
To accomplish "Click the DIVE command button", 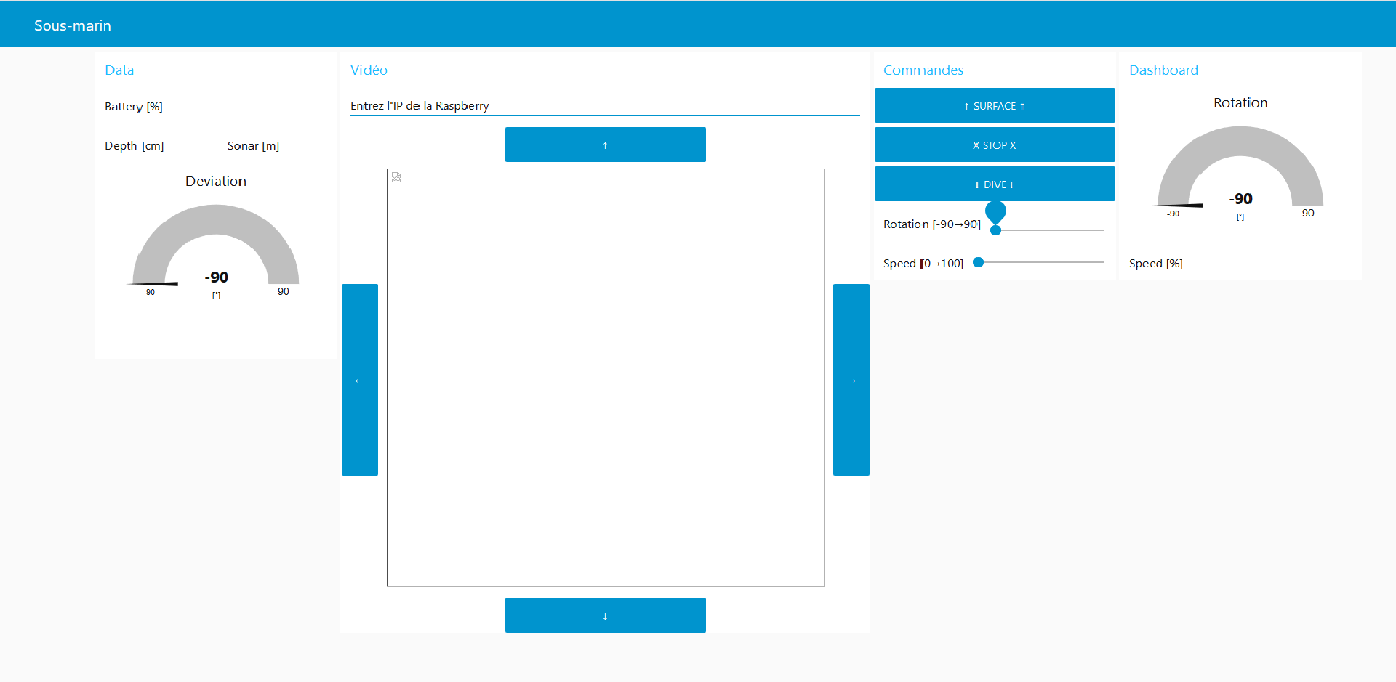I will point(995,184).
